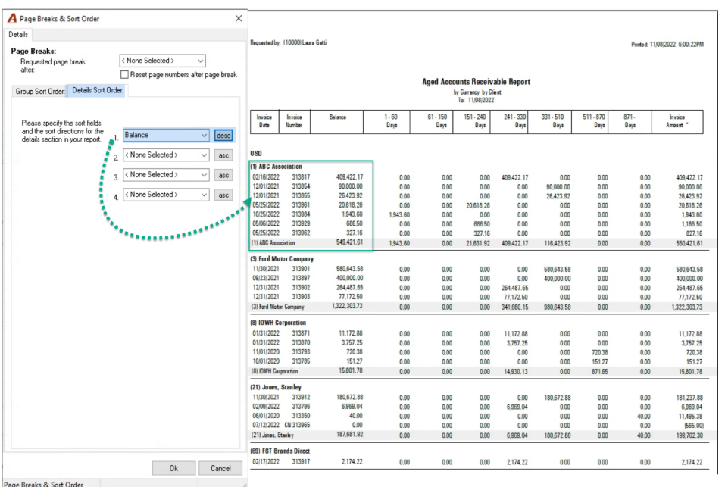725x487 pixels.
Task: Click the USD currency label in report
Action: tap(256, 154)
